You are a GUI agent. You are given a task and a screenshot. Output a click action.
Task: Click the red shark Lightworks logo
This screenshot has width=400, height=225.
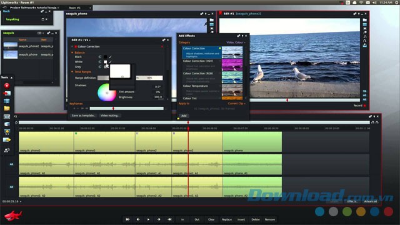point(13,216)
